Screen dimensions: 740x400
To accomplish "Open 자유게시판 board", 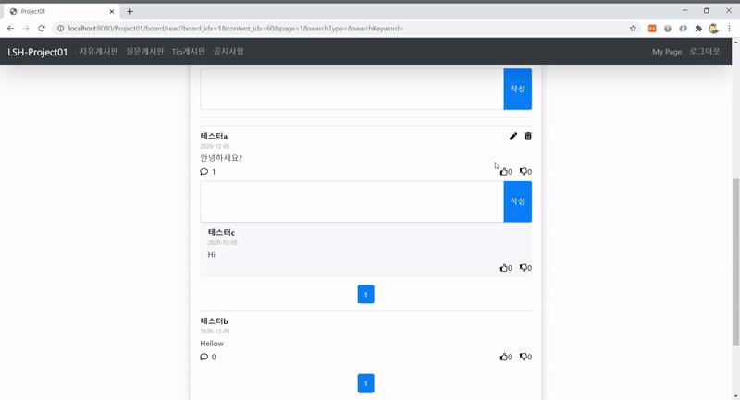I will [99, 52].
